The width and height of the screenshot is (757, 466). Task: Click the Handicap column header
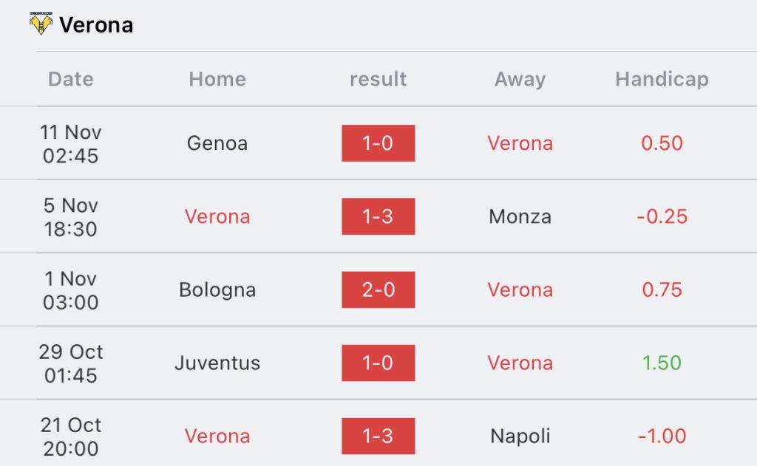coord(662,79)
